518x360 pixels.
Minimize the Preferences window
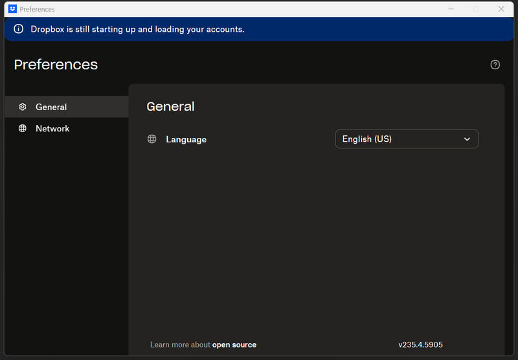coord(451,9)
